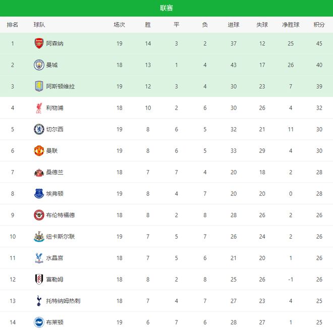Click the Manchester United crest icon
The image size is (333, 330).
tap(39, 150)
